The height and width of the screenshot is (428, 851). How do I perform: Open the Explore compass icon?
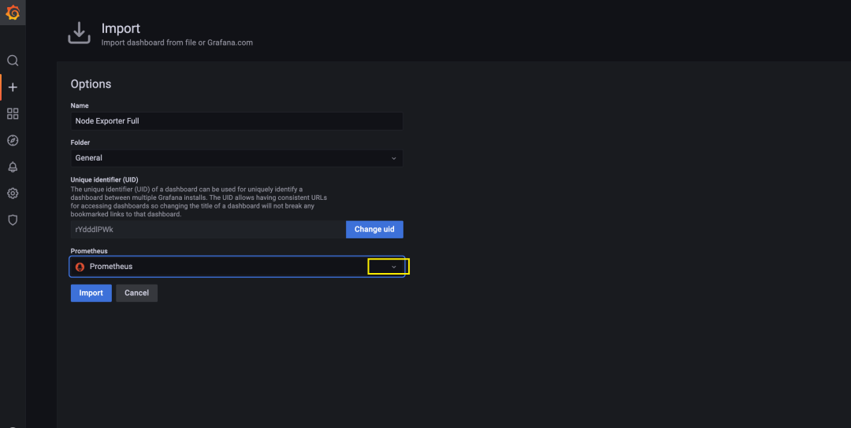tap(13, 140)
